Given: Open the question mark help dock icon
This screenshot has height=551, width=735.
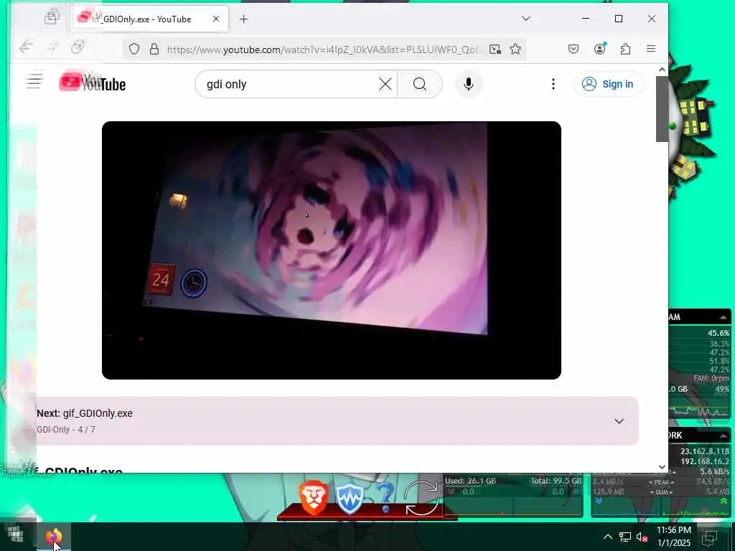Looking at the screenshot, I should 385,498.
